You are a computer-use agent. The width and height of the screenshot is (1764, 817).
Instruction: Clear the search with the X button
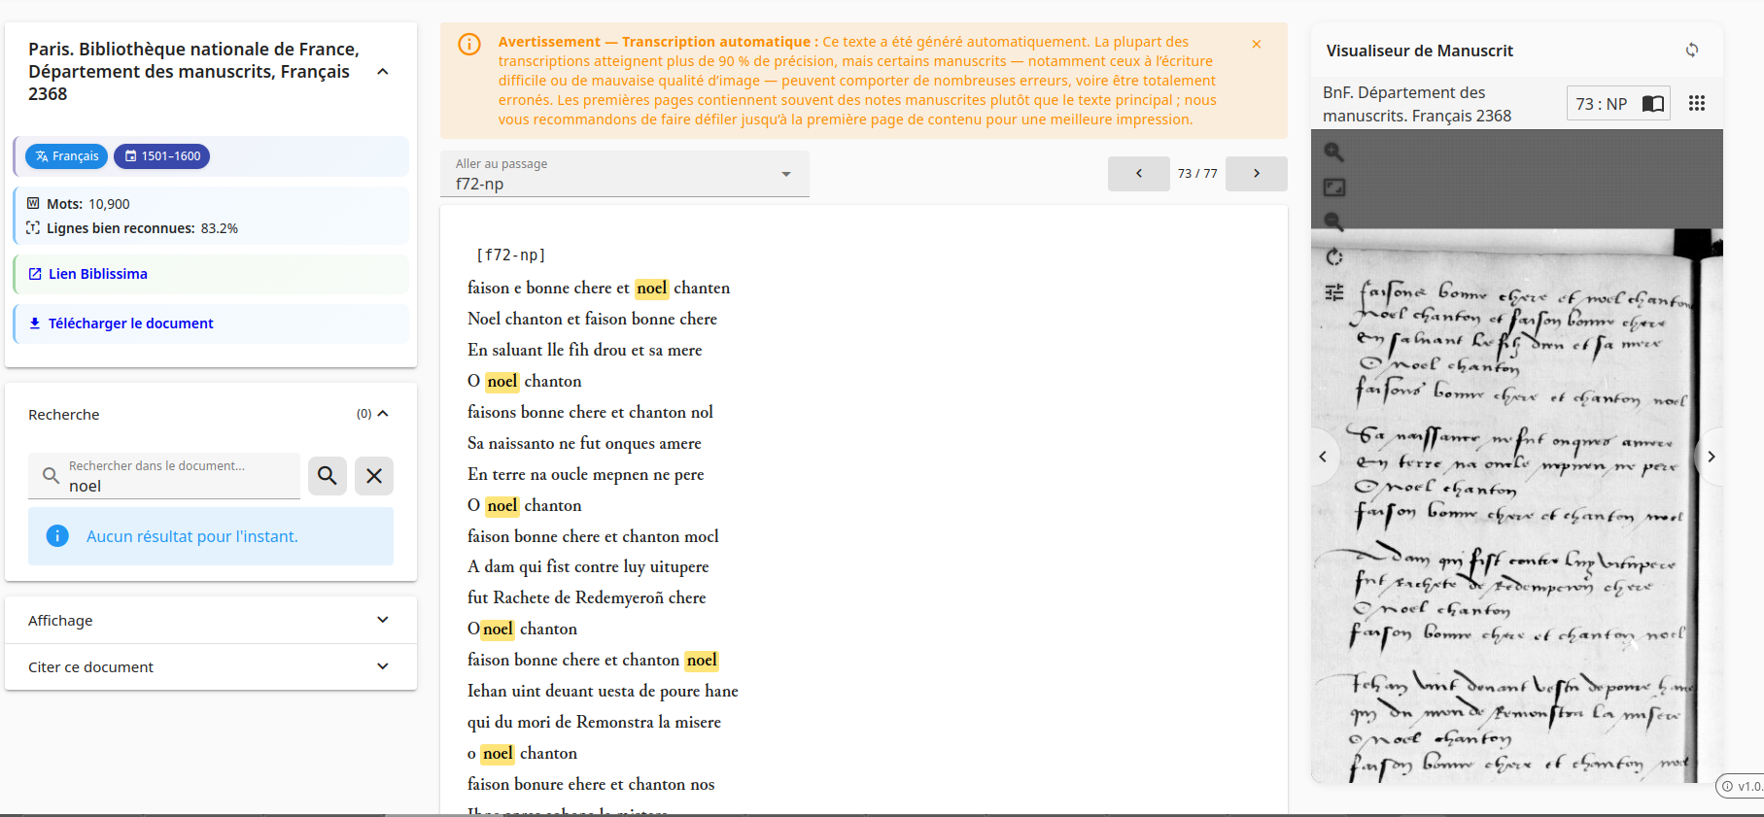[x=374, y=476]
